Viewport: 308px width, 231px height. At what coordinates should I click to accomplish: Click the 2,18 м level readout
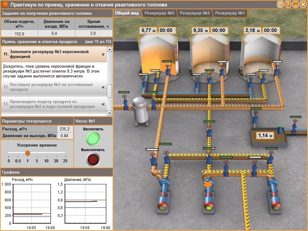point(252,30)
